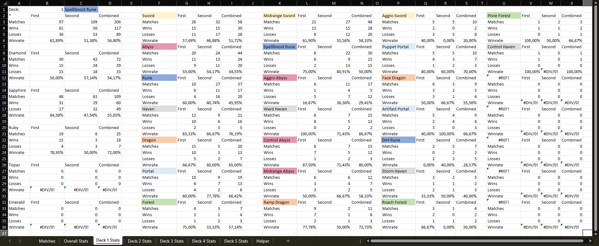Click the light blue 'Portal' header cell
599x246 pixels.
159,171
